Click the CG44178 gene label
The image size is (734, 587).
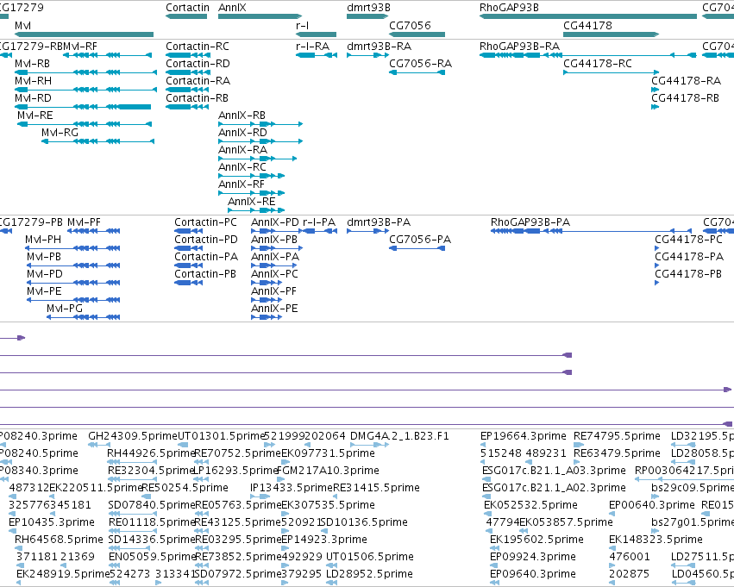click(x=587, y=25)
